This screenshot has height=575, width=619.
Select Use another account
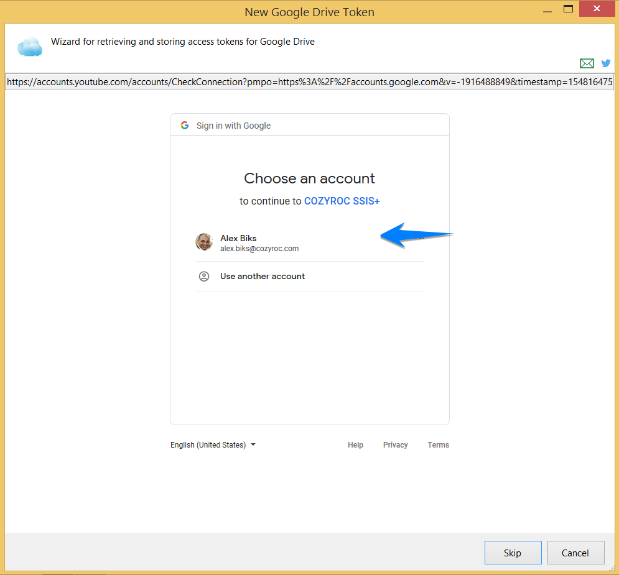tap(310, 277)
